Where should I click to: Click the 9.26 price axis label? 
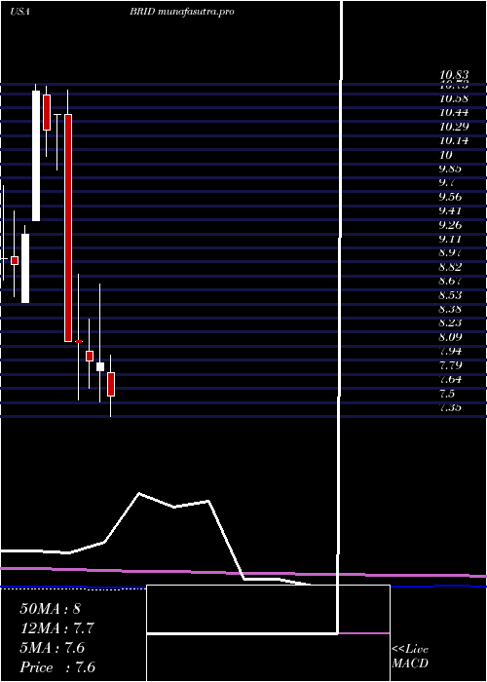tap(450, 225)
